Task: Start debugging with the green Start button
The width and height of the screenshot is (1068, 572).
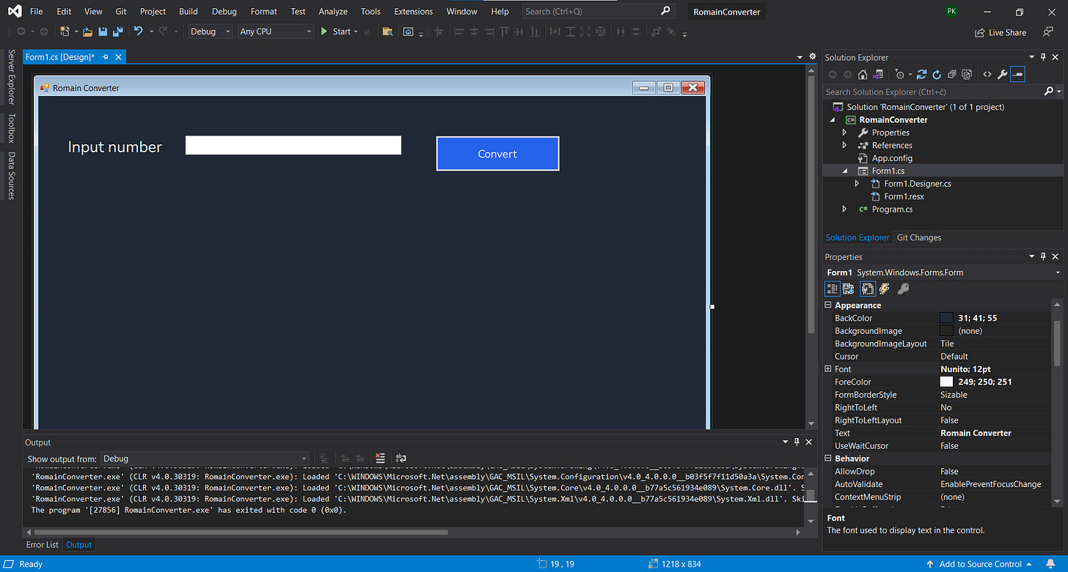Action: [337, 31]
